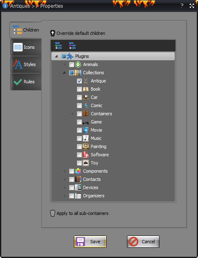Click the Car icon in tree
Image resolution: width=198 pixels, height=258 pixels.
(x=86, y=97)
